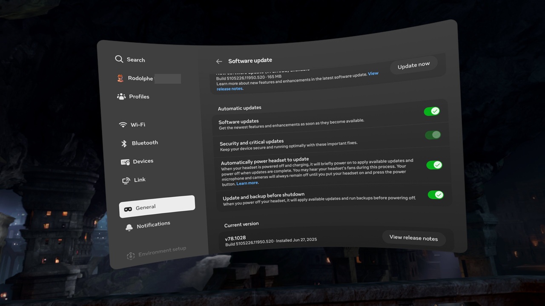This screenshot has width=545, height=306.
Task: Go back using the arrow icon
Action: click(219, 62)
